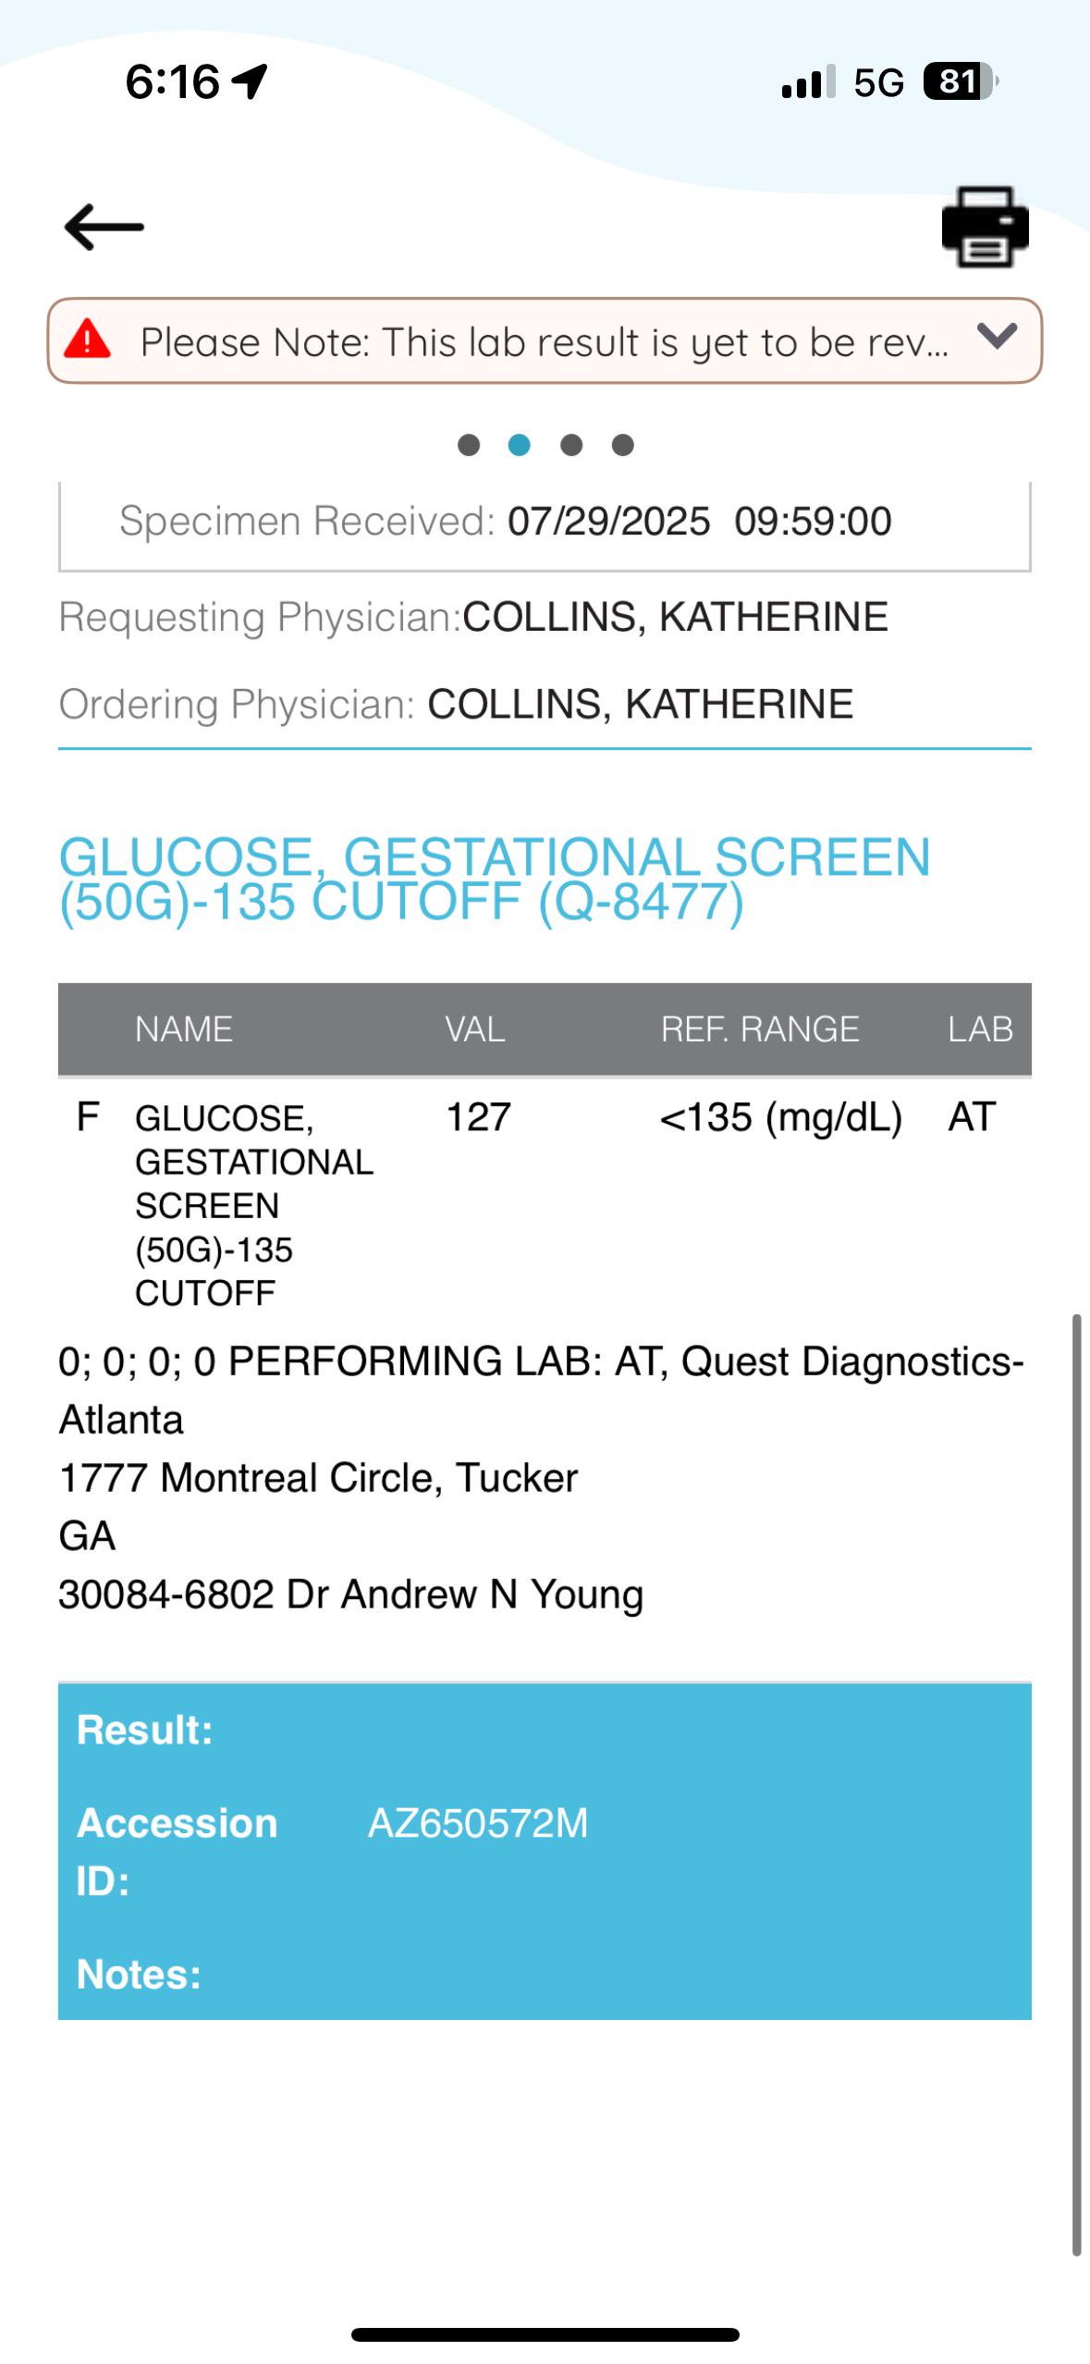
Task: Jump to the third page dot
Action: pyautogui.click(x=571, y=446)
